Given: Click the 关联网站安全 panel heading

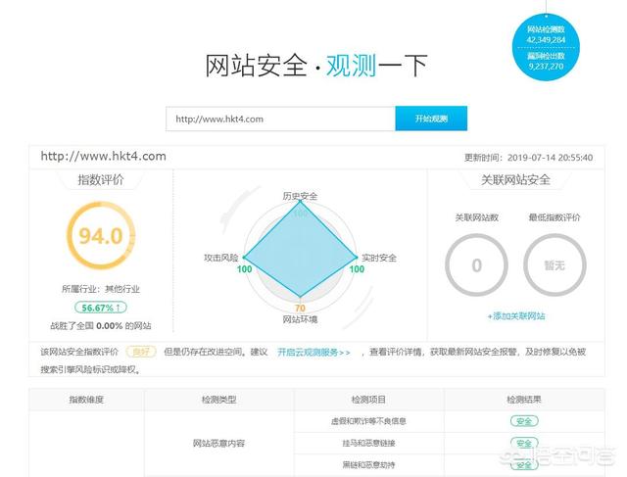Looking at the screenshot, I should pyautogui.click(x=515, y=180).
